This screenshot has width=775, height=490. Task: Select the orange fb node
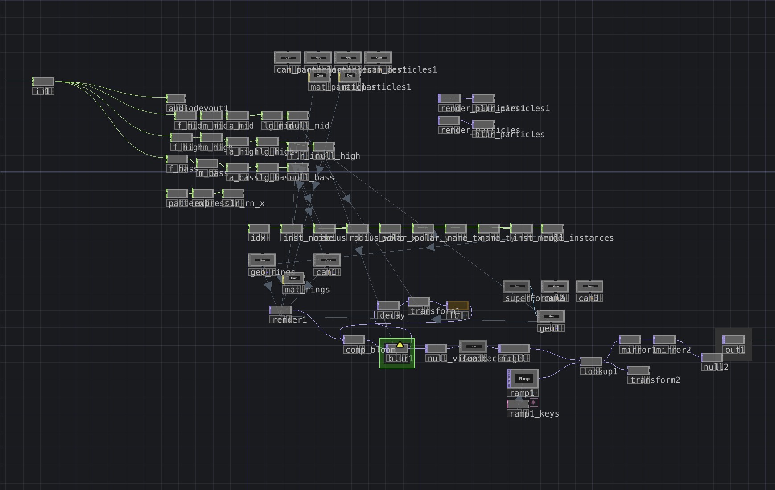[458, 306]
